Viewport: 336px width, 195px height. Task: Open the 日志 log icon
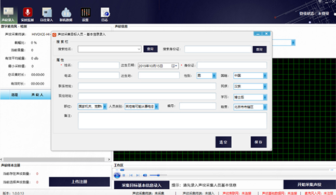coord(105,15)
